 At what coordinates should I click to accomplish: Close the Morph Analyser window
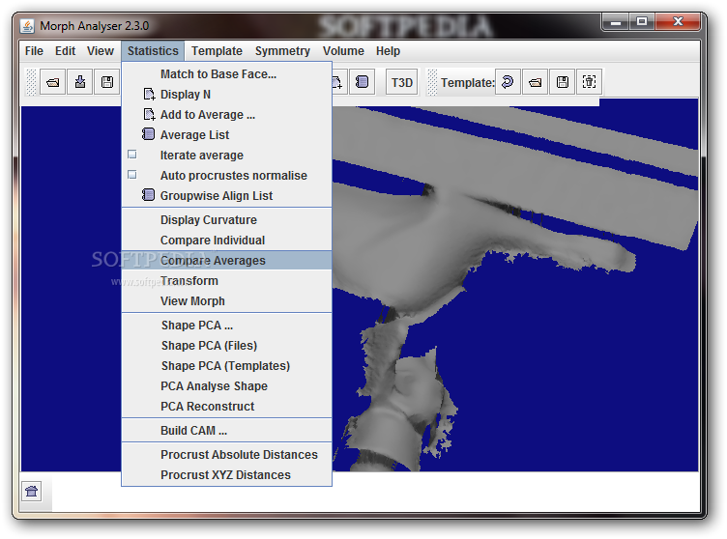(x=678, y=21)
